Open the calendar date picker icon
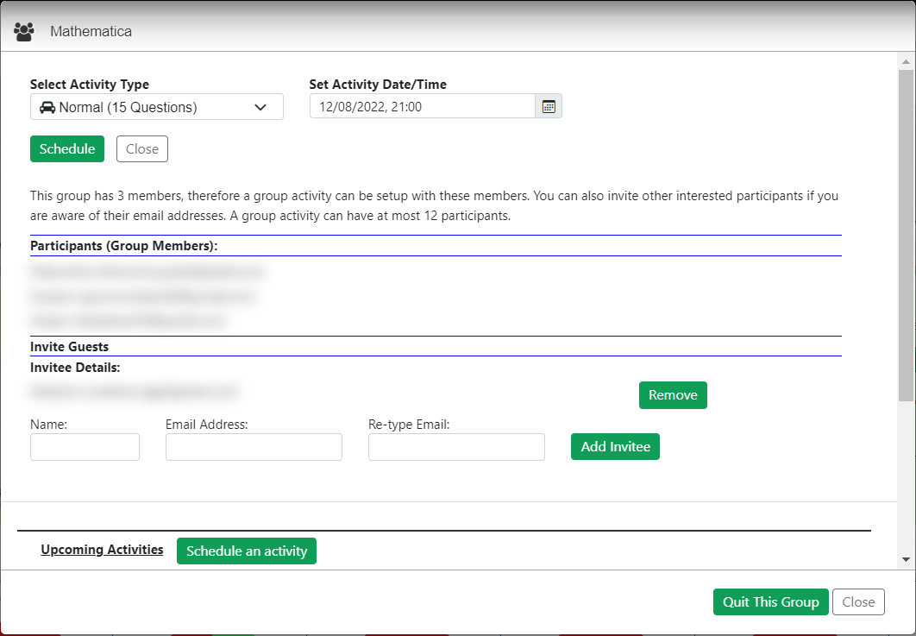This screenshot has width=916, height=636. click(548, 107)
